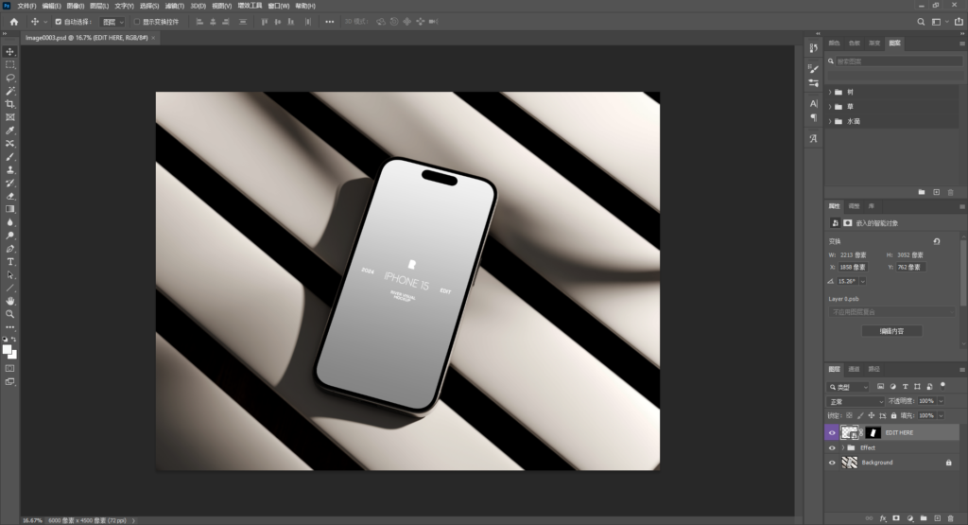This screenshot has width=968, height=525.
Task: Select the Clone Stamp tool
Action: (9, 170)
